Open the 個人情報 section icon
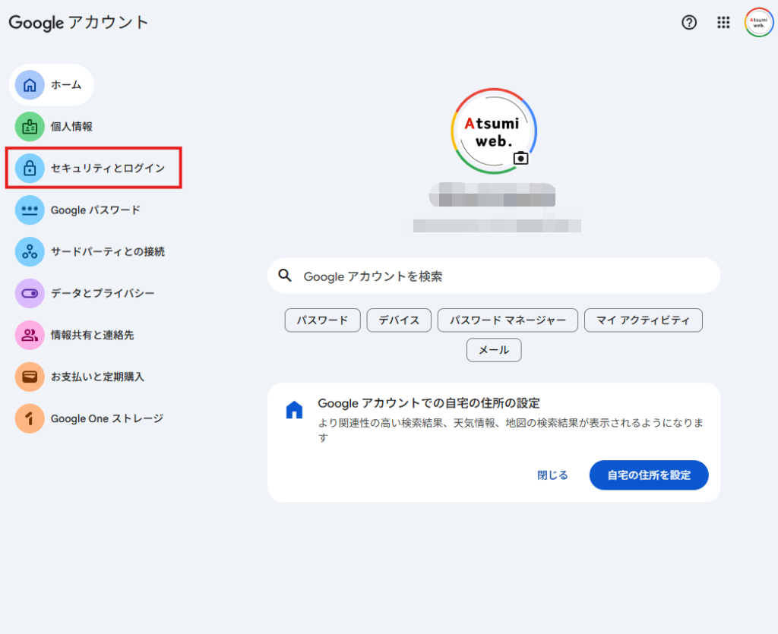The image size is (778, 634). point(30,127)
